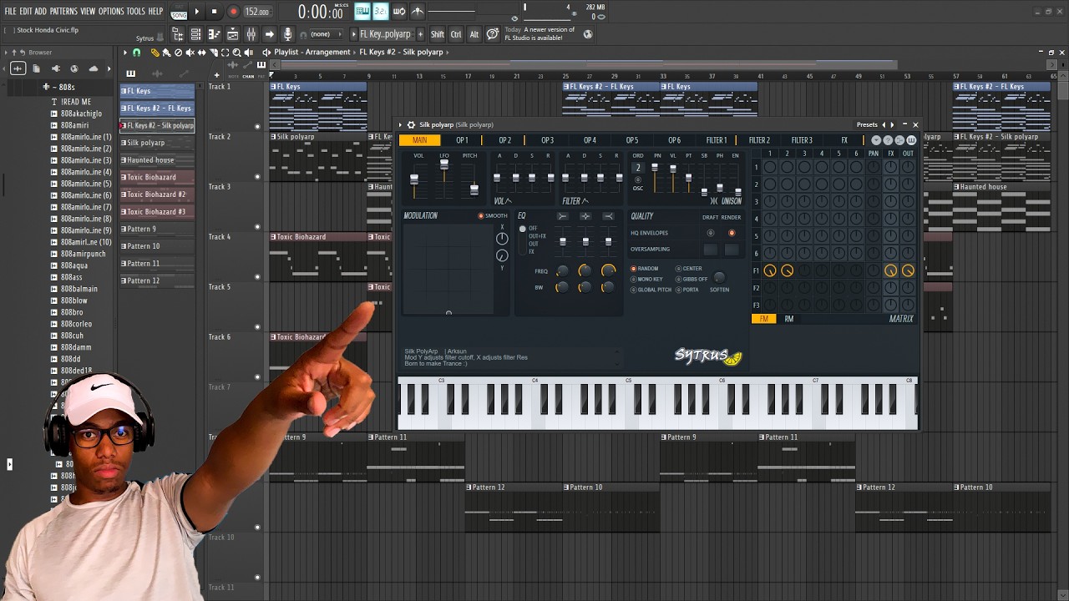This screenshot has height=601, width=1069.
Task: Select the playlist pencil draw tool
Action: pyautogui.click(x=155, y=53)
